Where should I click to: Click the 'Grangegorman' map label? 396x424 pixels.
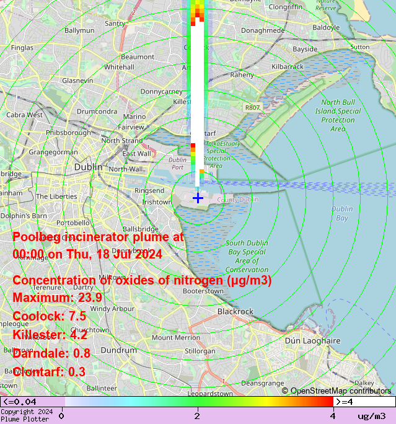(x=53, y=152)
